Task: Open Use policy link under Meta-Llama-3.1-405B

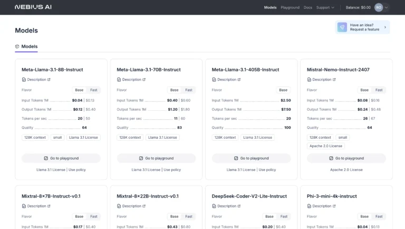Action: (x=267, y=170)
